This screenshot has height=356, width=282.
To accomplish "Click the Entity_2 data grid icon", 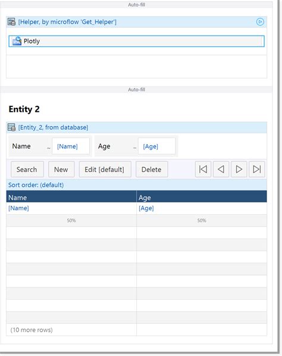I will click(x=11, y=127).
